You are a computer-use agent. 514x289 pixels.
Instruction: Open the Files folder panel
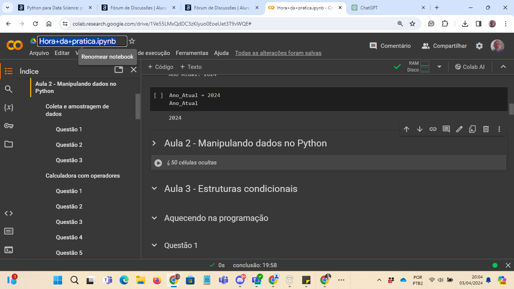coord(9,144)
